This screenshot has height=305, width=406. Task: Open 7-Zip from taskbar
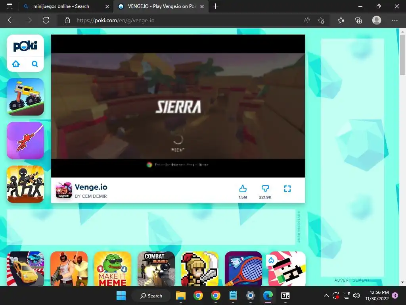(x=285, y=295)
